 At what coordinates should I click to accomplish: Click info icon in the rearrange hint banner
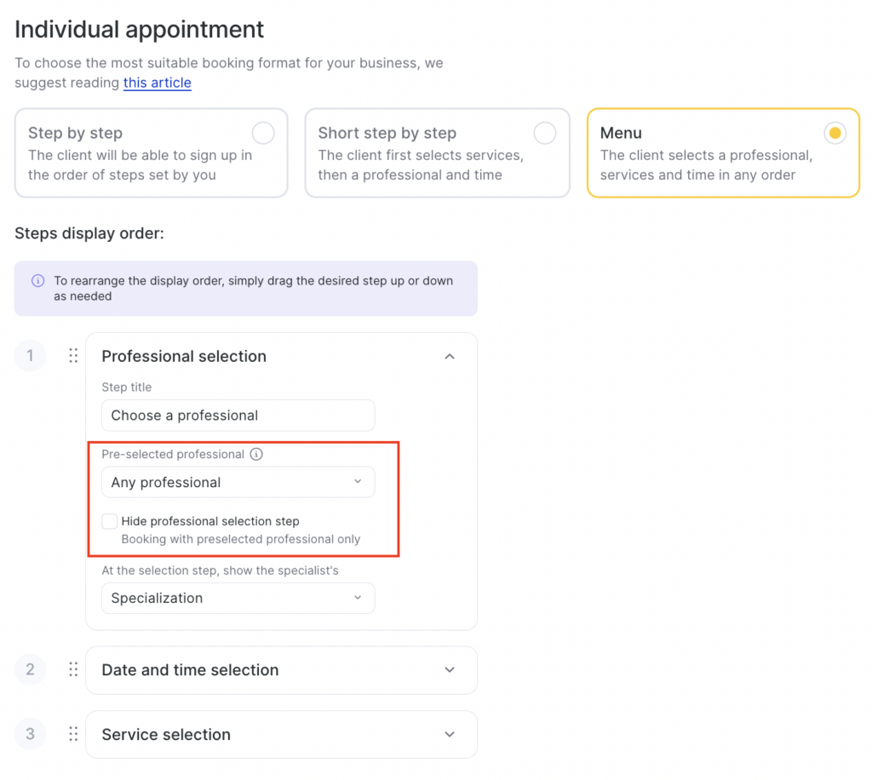point(37,280)
